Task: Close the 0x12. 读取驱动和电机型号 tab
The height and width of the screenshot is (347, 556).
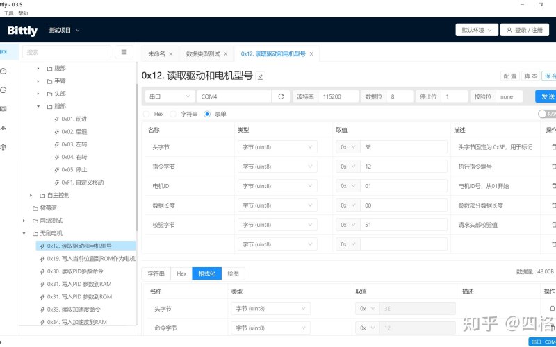Action: (x=311, y=54)
